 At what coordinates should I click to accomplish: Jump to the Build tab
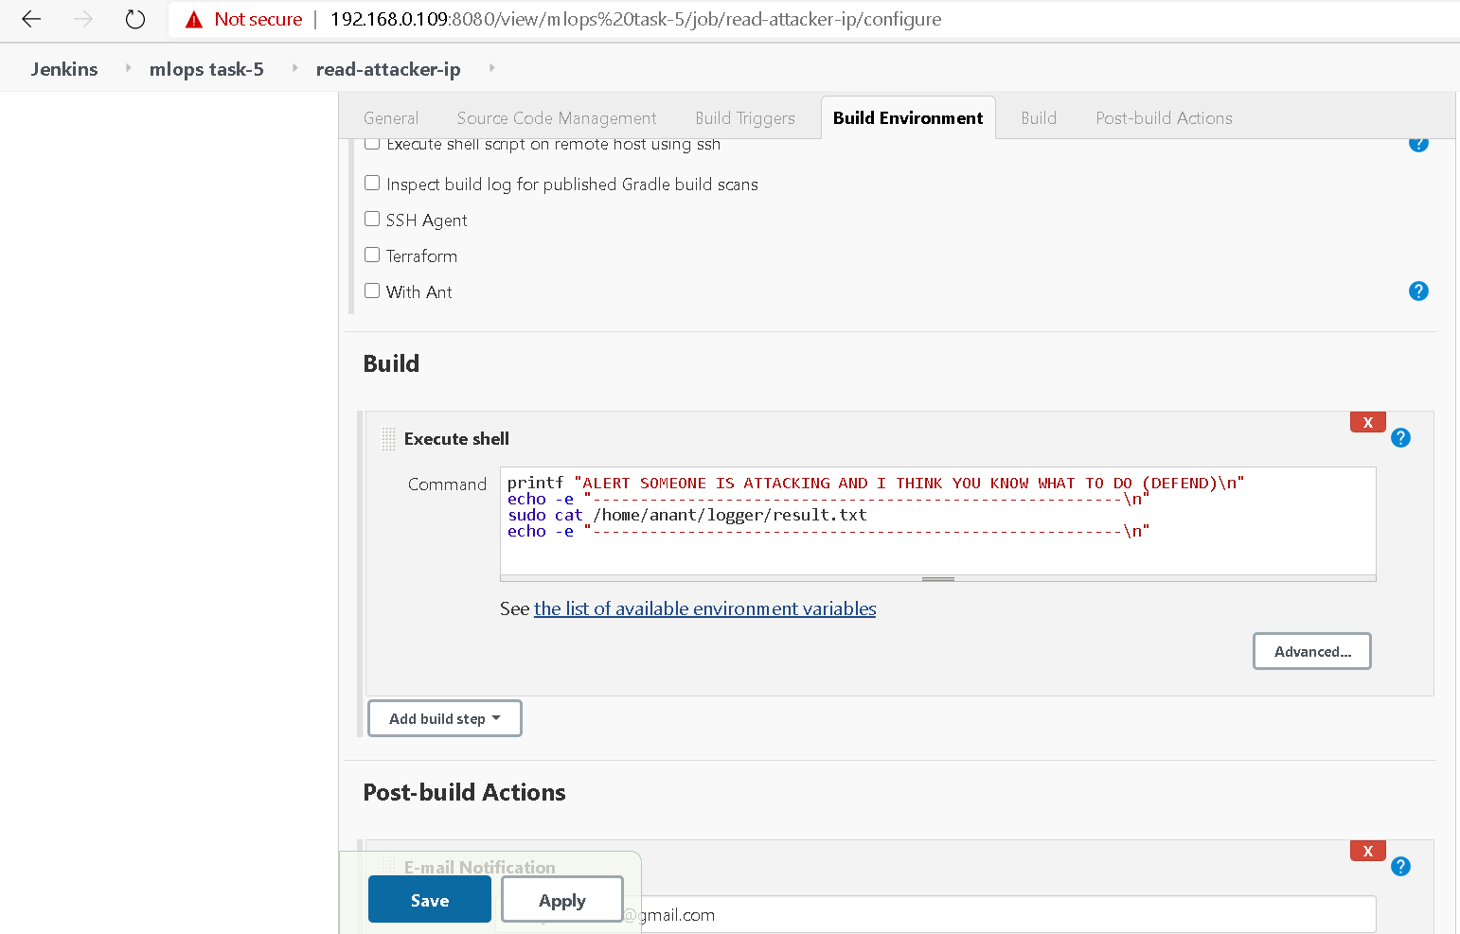pos(1039,118)
